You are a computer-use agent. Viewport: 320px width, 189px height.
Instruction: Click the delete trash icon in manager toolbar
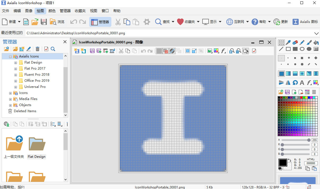[x=38, y=49]
